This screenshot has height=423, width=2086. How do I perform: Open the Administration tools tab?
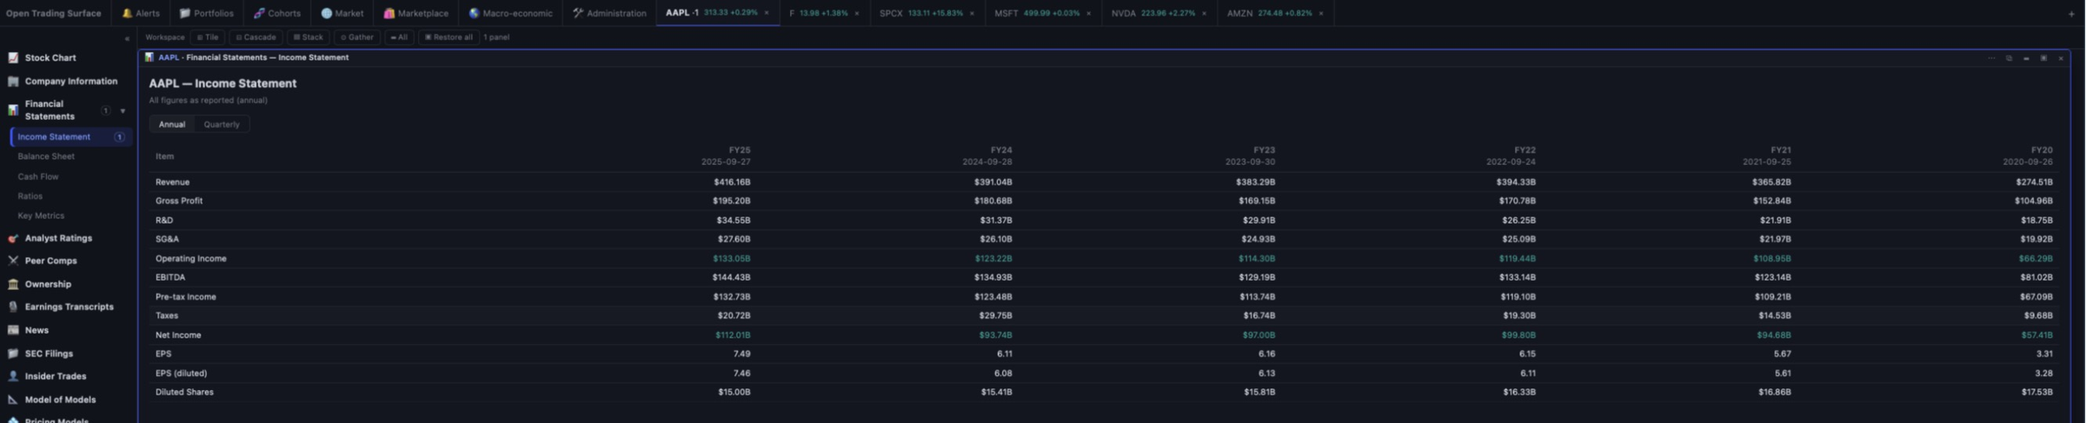609,13
